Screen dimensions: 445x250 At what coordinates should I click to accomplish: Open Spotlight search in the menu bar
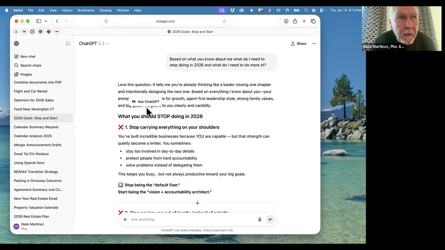(306, 10)
